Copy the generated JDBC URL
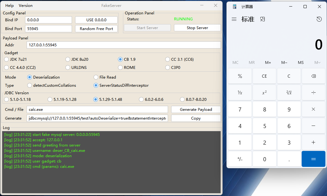The width and height of the screenshot is (327, 196). click(x=196, y=118)
